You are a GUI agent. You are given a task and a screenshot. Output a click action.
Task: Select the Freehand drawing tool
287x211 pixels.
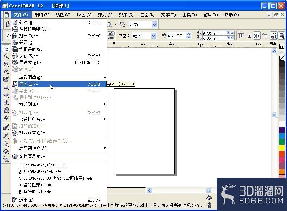click(6, 71)
